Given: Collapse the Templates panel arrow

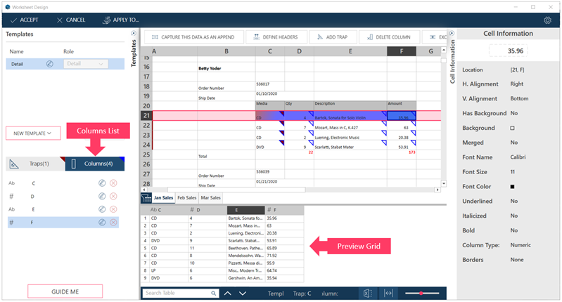Looking at the screenshot, I should tap(134, 33).
